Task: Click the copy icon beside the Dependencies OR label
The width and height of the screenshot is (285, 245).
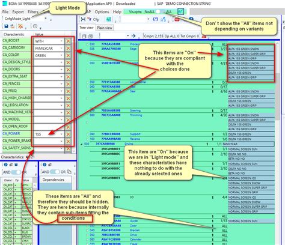Action: [x=69, y=172]
